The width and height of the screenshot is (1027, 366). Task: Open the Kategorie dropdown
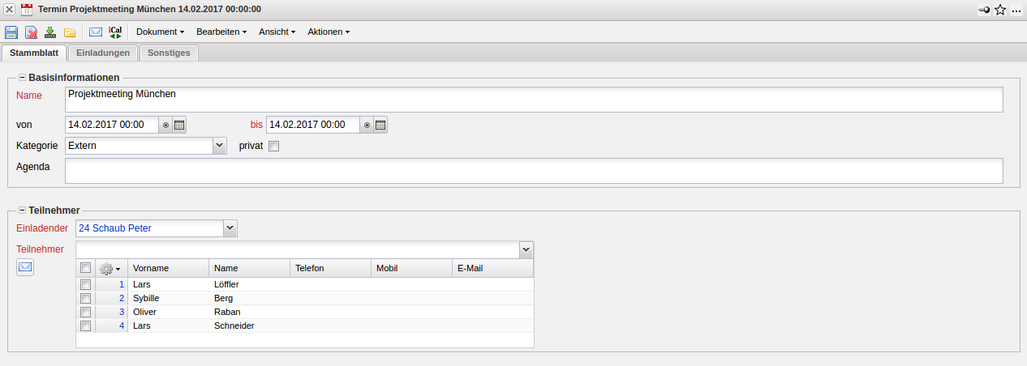click(219, 146)
